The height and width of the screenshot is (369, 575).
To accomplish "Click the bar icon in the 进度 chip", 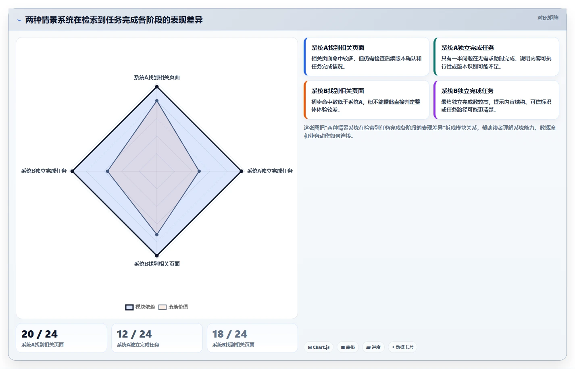I will click(x=368, y=347).
